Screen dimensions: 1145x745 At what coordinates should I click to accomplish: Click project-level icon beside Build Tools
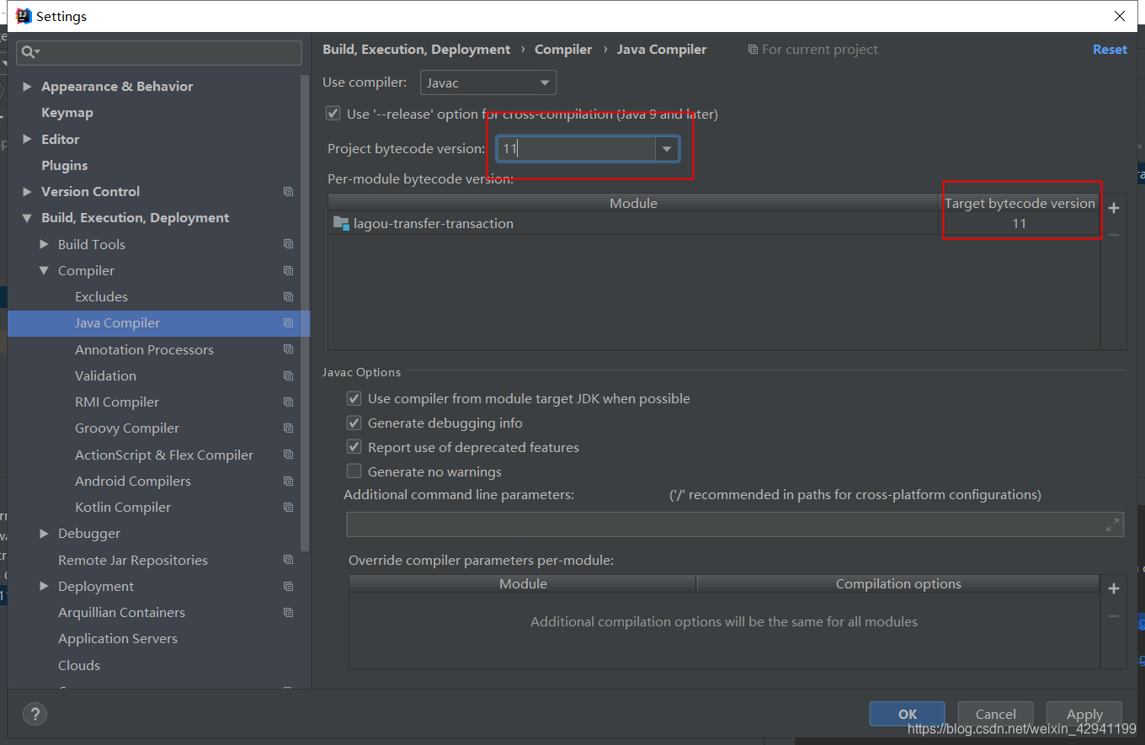[x=289, y=244]
